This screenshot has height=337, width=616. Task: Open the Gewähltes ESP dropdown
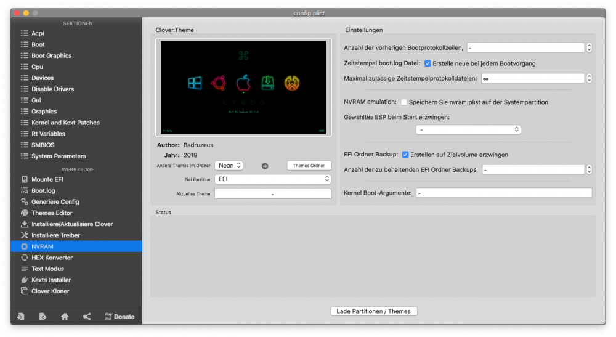coord(468,129)
